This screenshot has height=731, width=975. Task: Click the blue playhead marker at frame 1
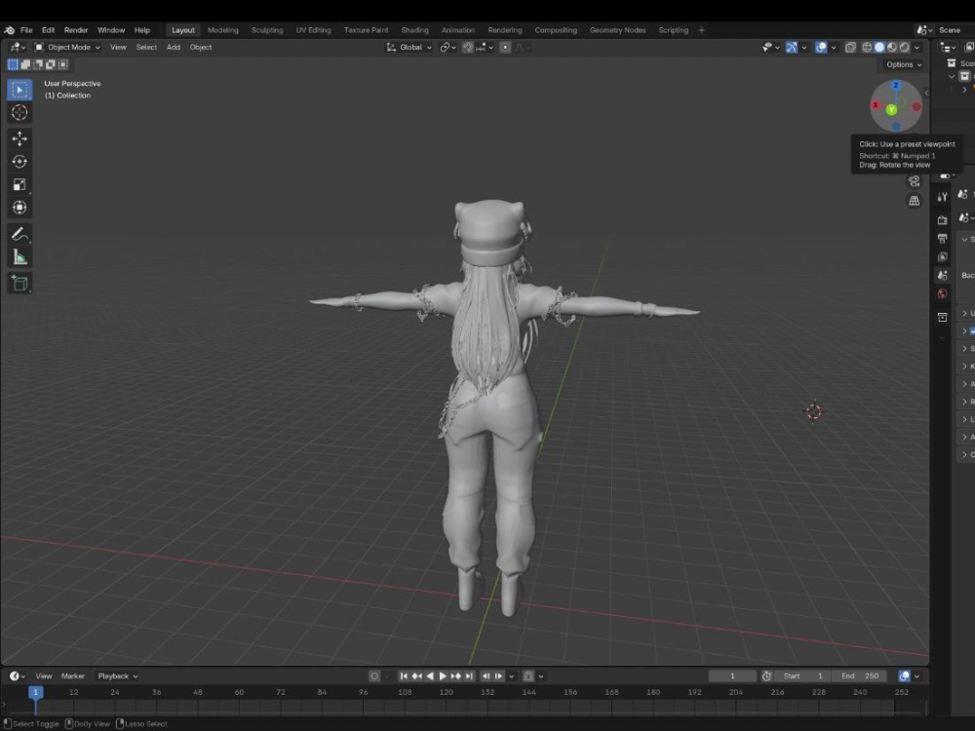pyautogui.click(x=35, y=692)
